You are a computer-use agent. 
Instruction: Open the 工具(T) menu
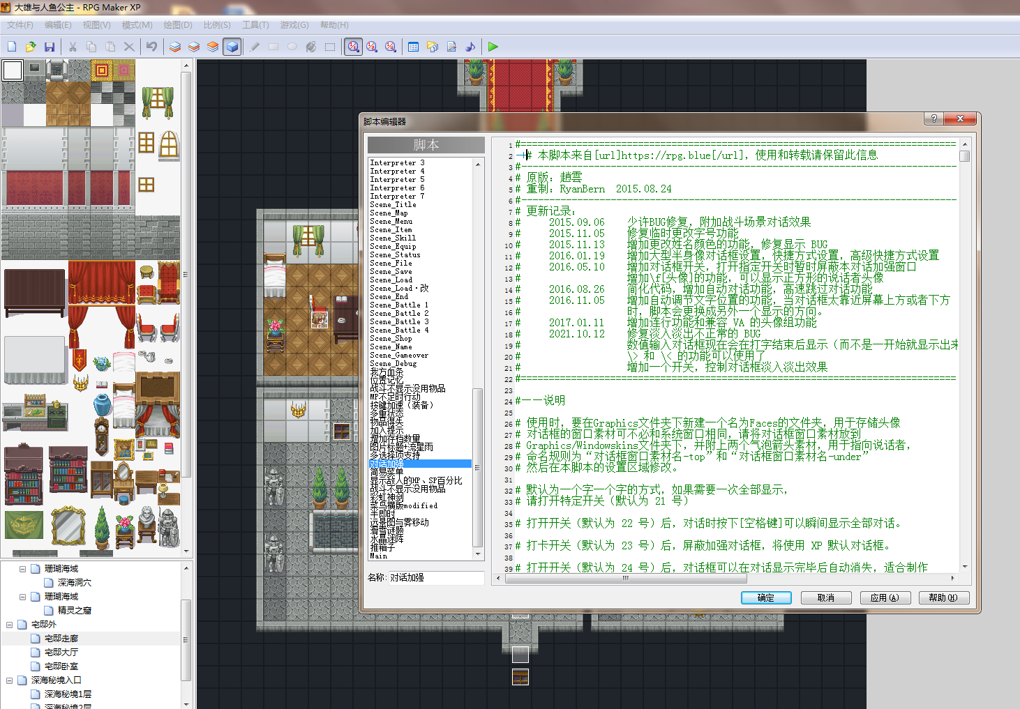pos(255,25)
